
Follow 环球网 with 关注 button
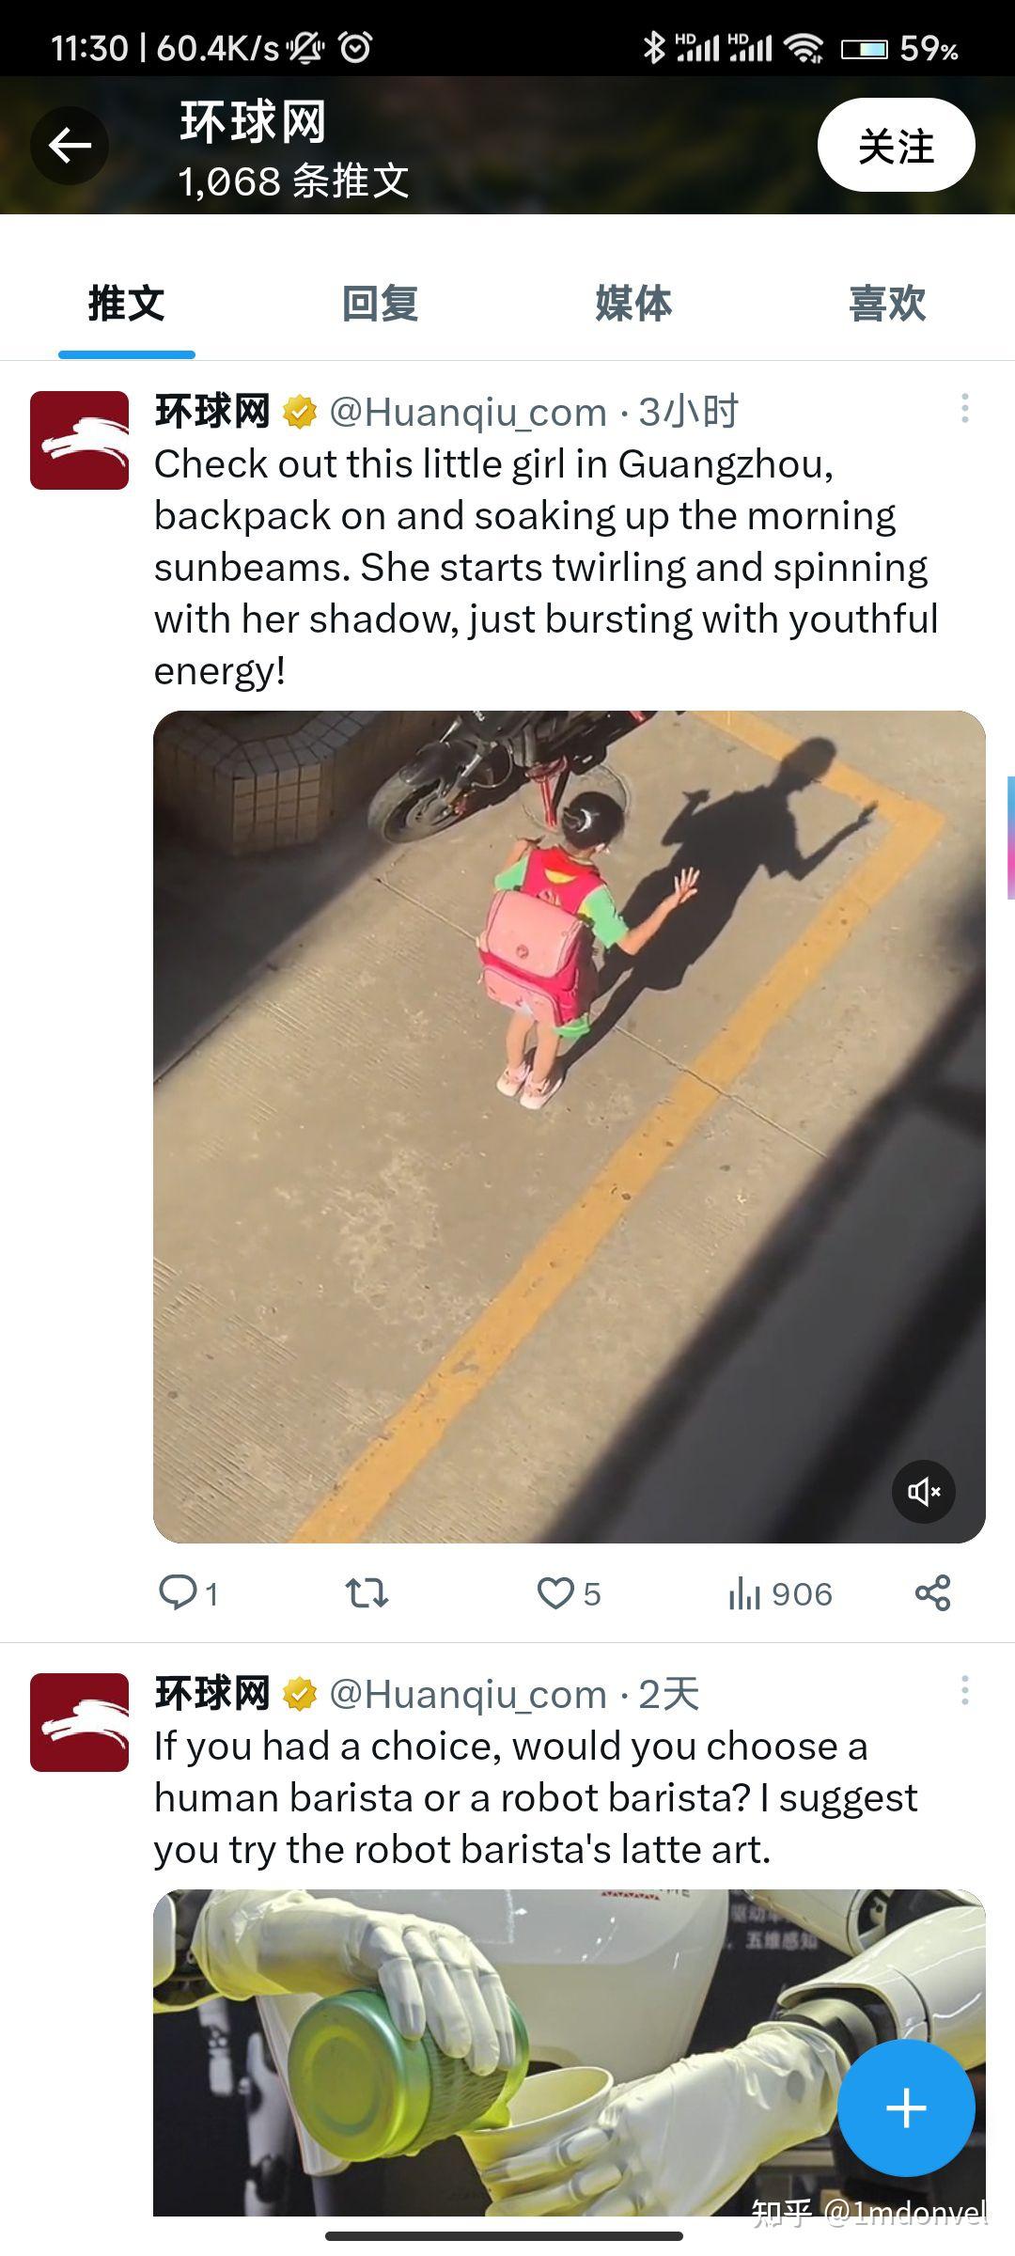[896, 145]
